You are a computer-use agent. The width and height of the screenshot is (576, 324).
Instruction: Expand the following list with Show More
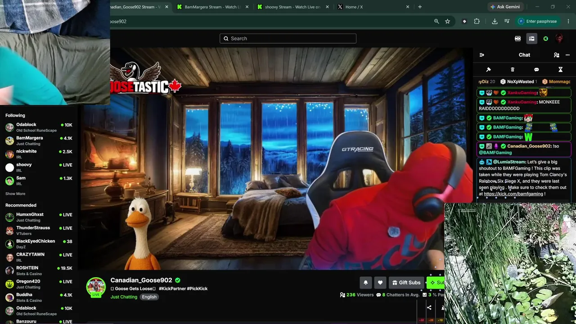pos(15,194)
